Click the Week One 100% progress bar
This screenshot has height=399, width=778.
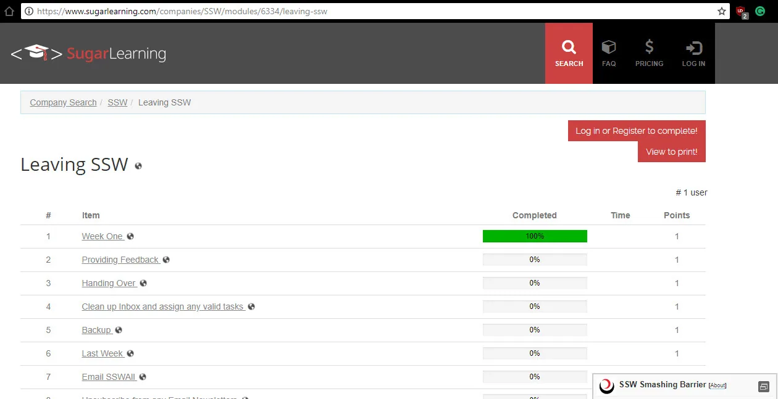pos(535,236)
